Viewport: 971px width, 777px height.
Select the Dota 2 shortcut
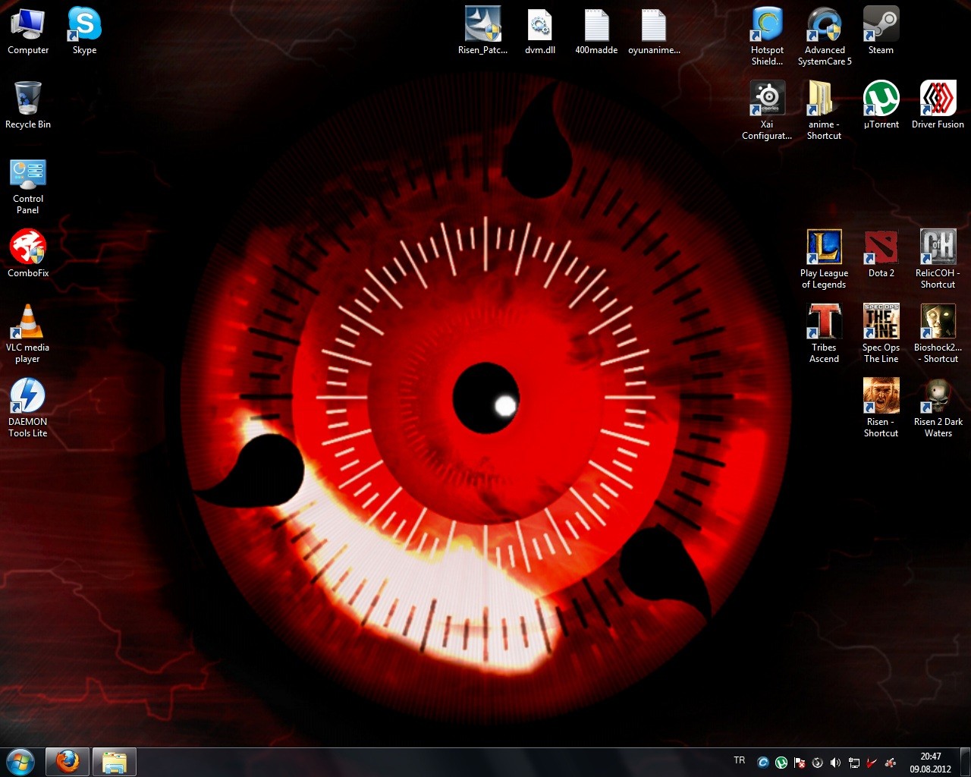click(881, 254)
